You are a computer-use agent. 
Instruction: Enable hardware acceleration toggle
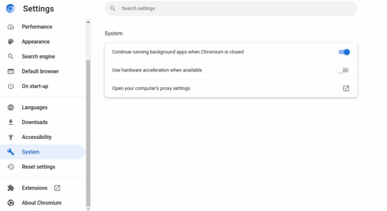pyautogui.click(x=343, y=70)
